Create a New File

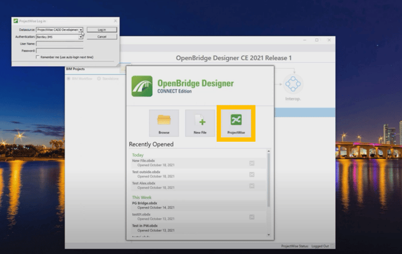(x=200, y=123)
